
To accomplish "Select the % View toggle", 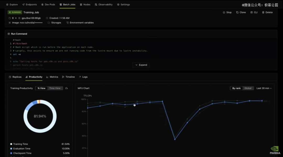I will pos(41,88).
